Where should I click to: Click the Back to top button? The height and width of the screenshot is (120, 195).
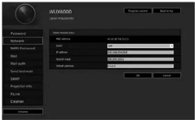(167, 11)
